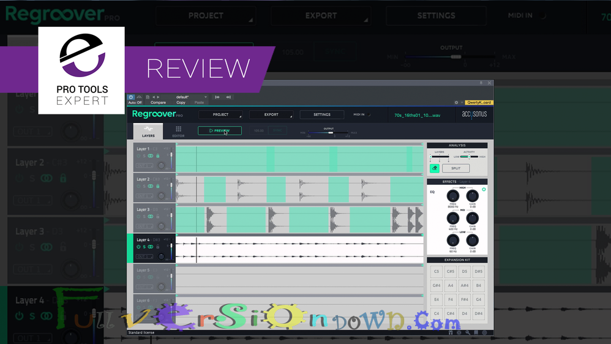
Task: Click the ACTIVITY low-high slider
Action: click(469, 157)
